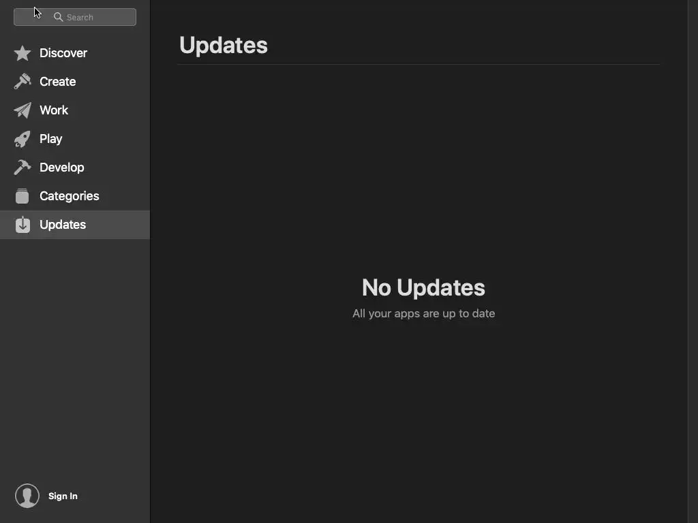Click the account avatar icon
The width and height of the screenshot is (698, 523).
click(x=27, y=496)
